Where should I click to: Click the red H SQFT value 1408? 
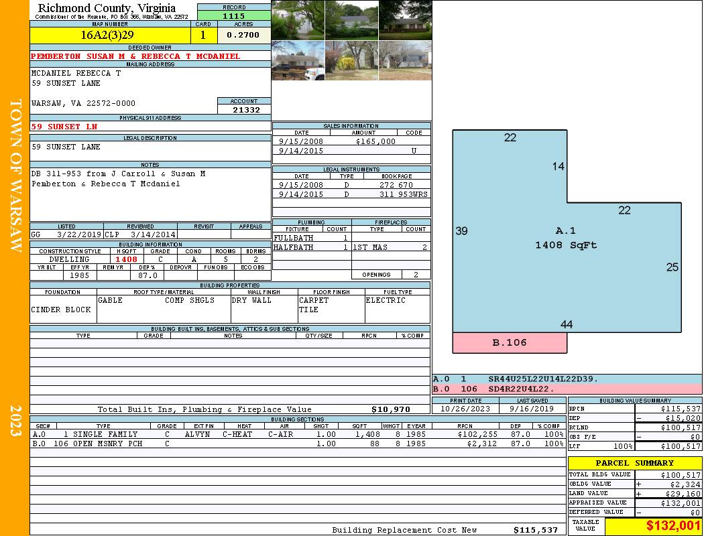(126, 259)
